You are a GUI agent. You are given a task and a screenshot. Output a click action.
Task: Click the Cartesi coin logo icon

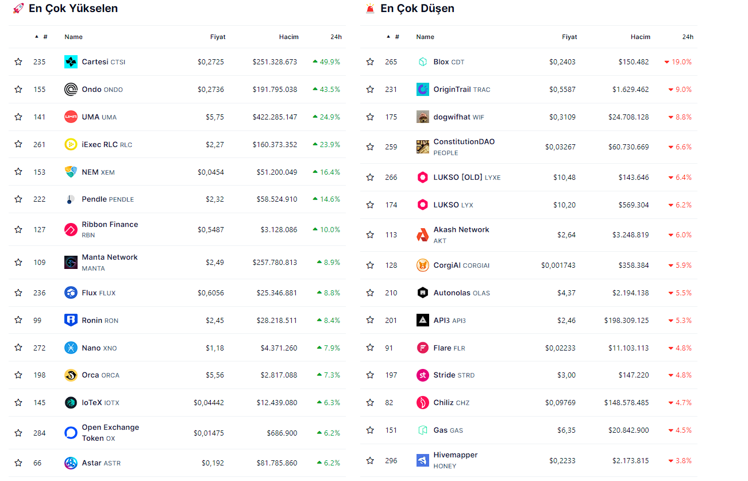click(x=71, y=62)
